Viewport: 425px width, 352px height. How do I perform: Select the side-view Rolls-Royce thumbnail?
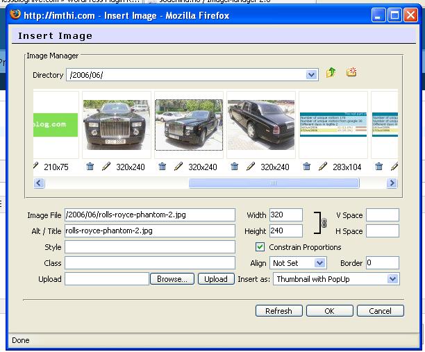tap(261, 125)
